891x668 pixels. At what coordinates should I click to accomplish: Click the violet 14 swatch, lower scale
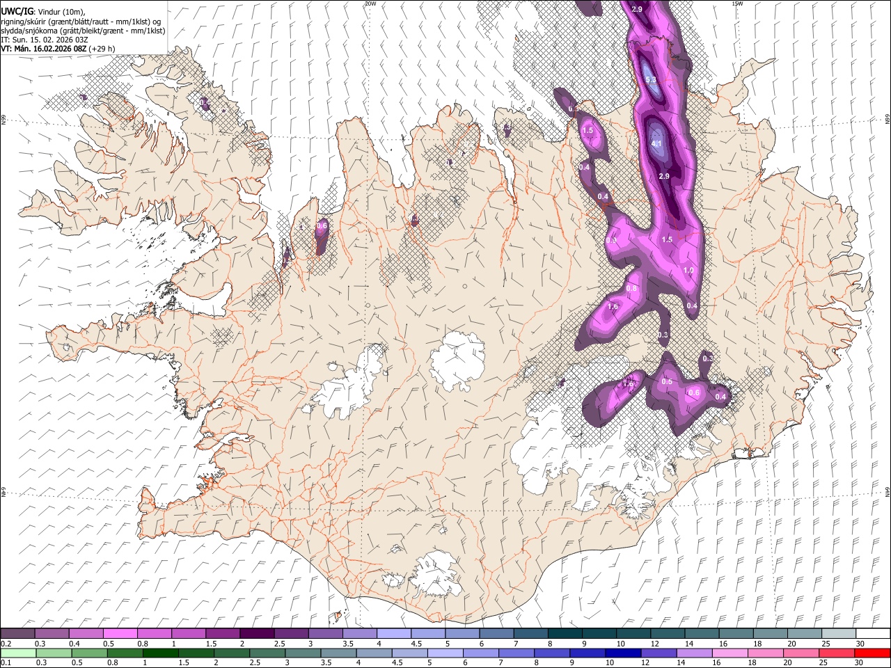click(x=693, y=653)
